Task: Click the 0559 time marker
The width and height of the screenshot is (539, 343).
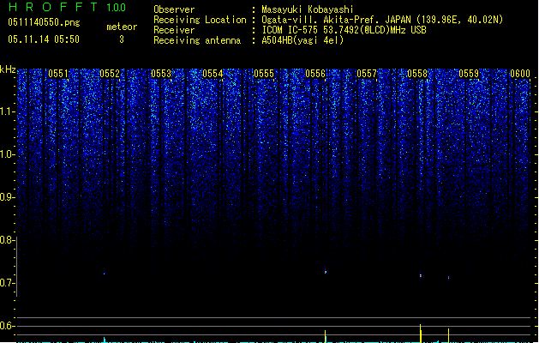Action: (469, 74)
